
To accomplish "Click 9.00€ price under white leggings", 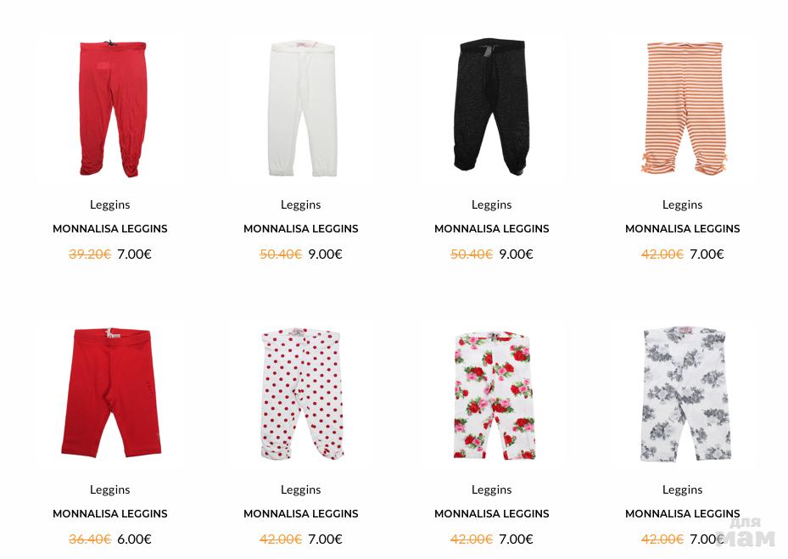I will point(325,254).
